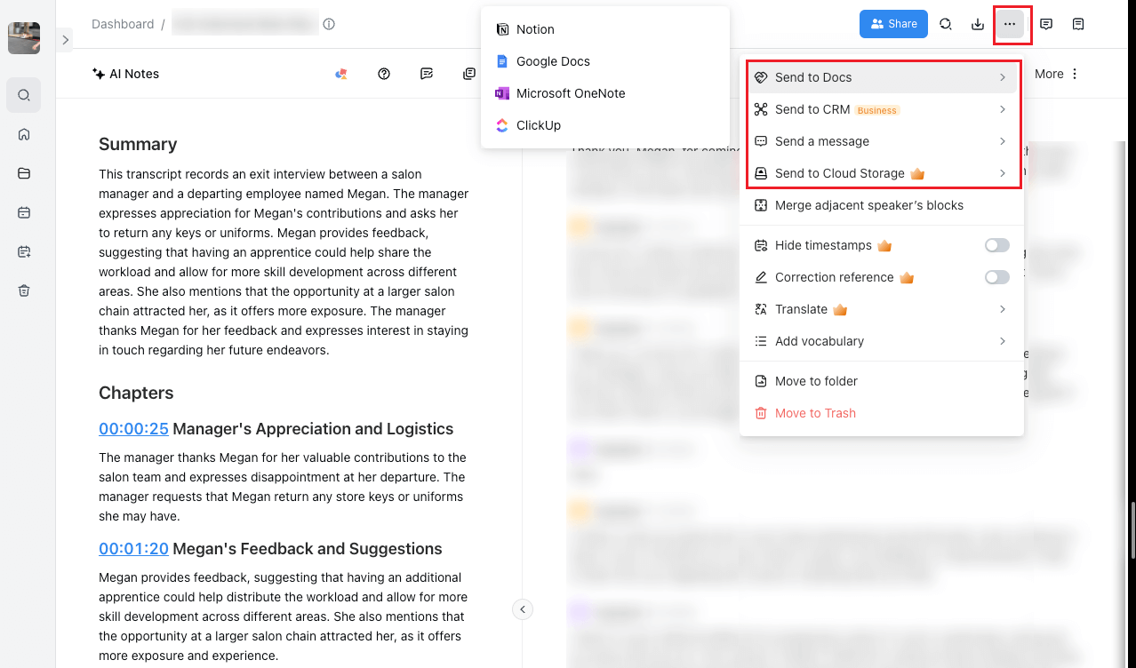Click the colorful shapes icon in AI Notes bar

point(341,74)
